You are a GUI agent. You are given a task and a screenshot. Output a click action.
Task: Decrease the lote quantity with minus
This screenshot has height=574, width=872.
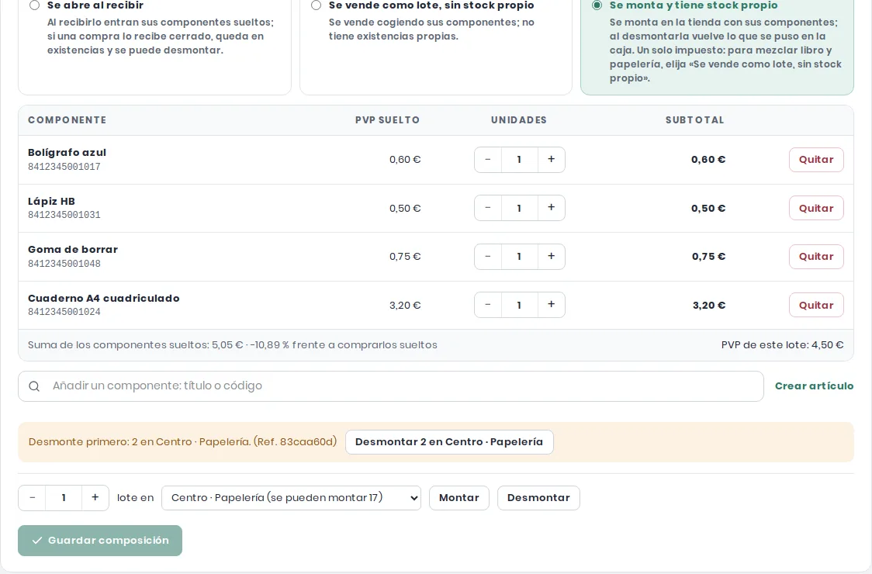(33, 498)
